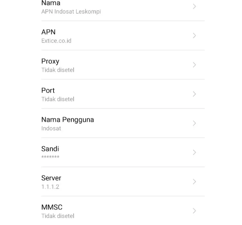Viewport: 242px width, 225px height.
Task: Open the APN setting labeled Extice.co.id
Action: 123,35
